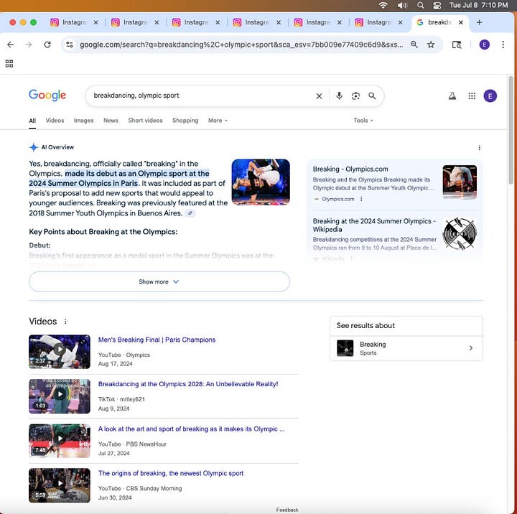The height and width of the screenshot is (514, 517).
Task: Start voice search with microphone icon
Action: tap(339, 96)
